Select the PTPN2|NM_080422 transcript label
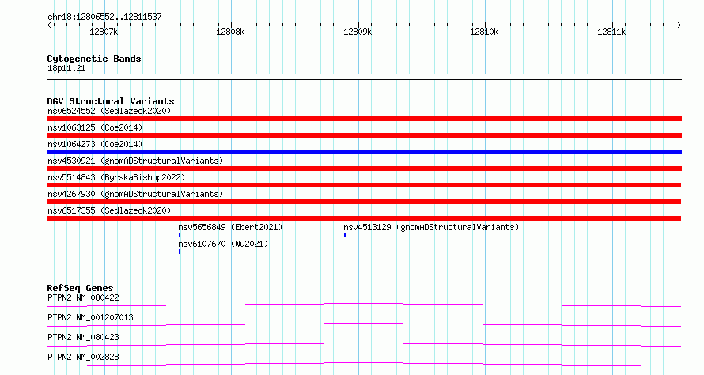The width and height of the screenshot is (704, 375). pos(83,297)
